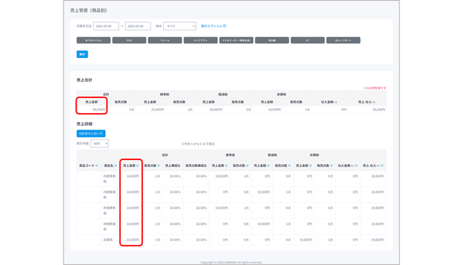Sort the 軽減税 売上金額 column arrow

click(268, 166)
